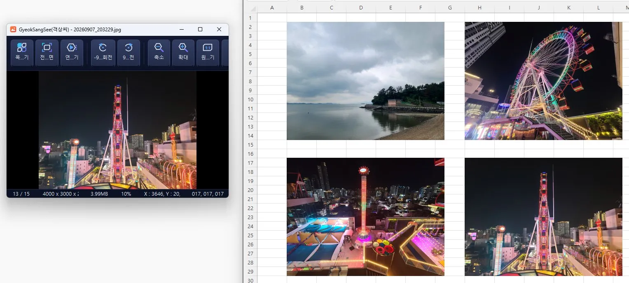Select the red tower night photo in the spreadsheet
This screenshot has height=283, width=629.
click(x=543, y=217)
